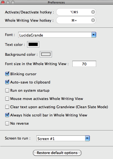Disable the Blinking cursor checkbox
This screenshot has width=113, height=159.
click(x=7, y=74)
